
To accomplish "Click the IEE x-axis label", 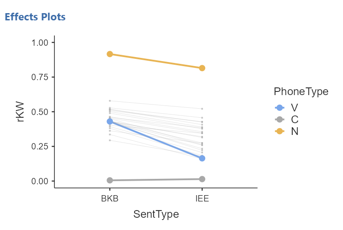I will point(202,198).
